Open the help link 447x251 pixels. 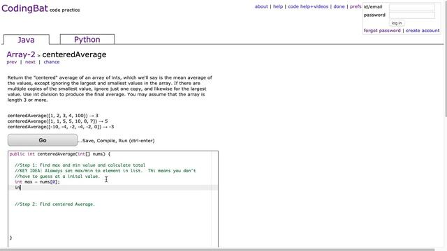pyautogui.click(x=278, y=6)
